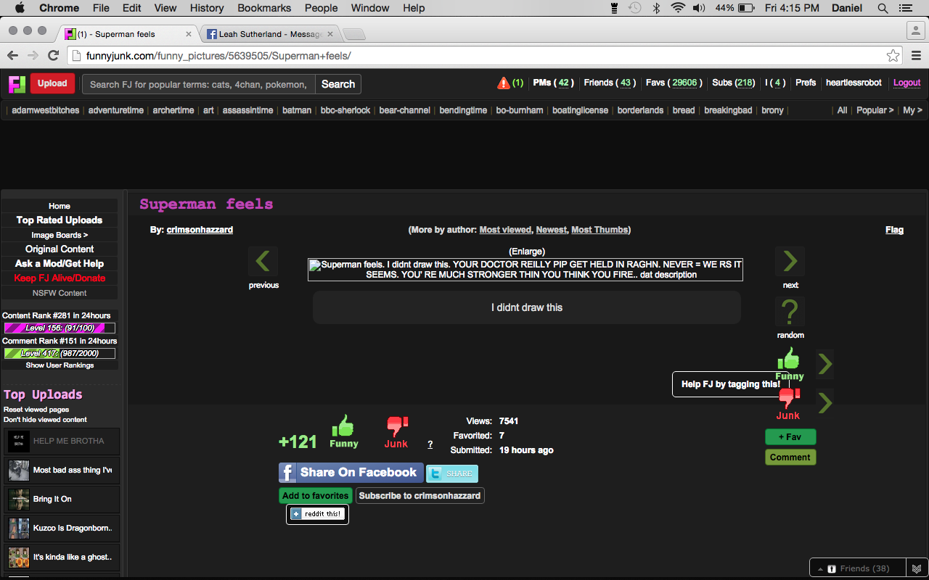Click the red alert warning icon

pos(503,83)
